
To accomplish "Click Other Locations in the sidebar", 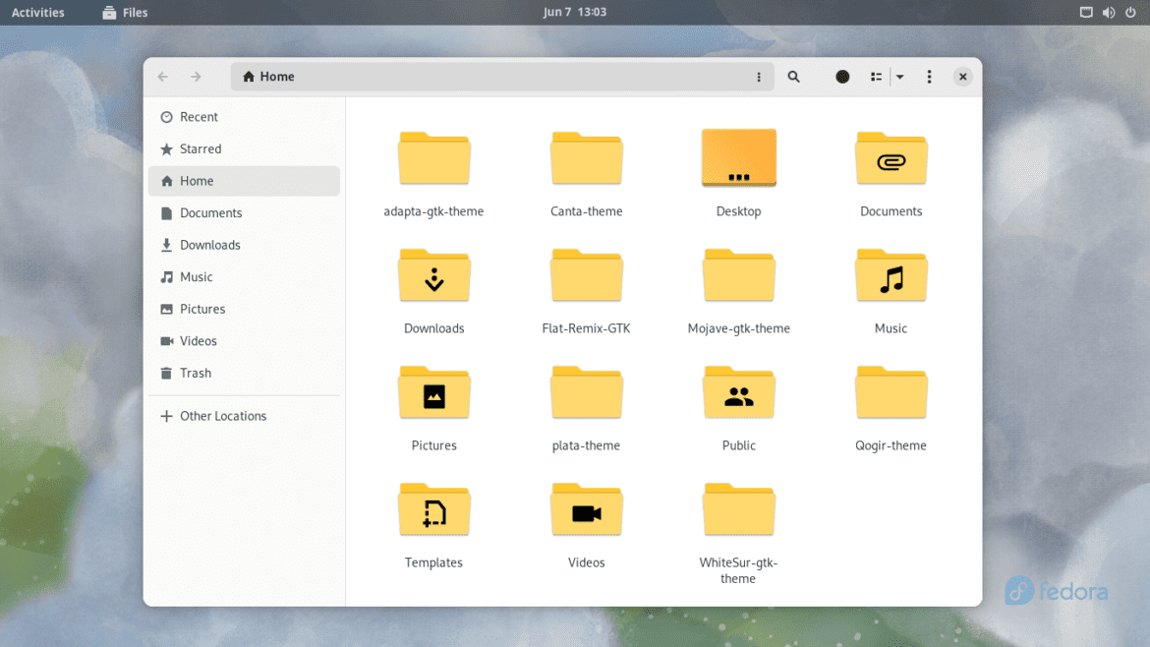I will 223,416.
